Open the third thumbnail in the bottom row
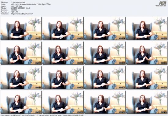168x116 pixels. (105, 102)
